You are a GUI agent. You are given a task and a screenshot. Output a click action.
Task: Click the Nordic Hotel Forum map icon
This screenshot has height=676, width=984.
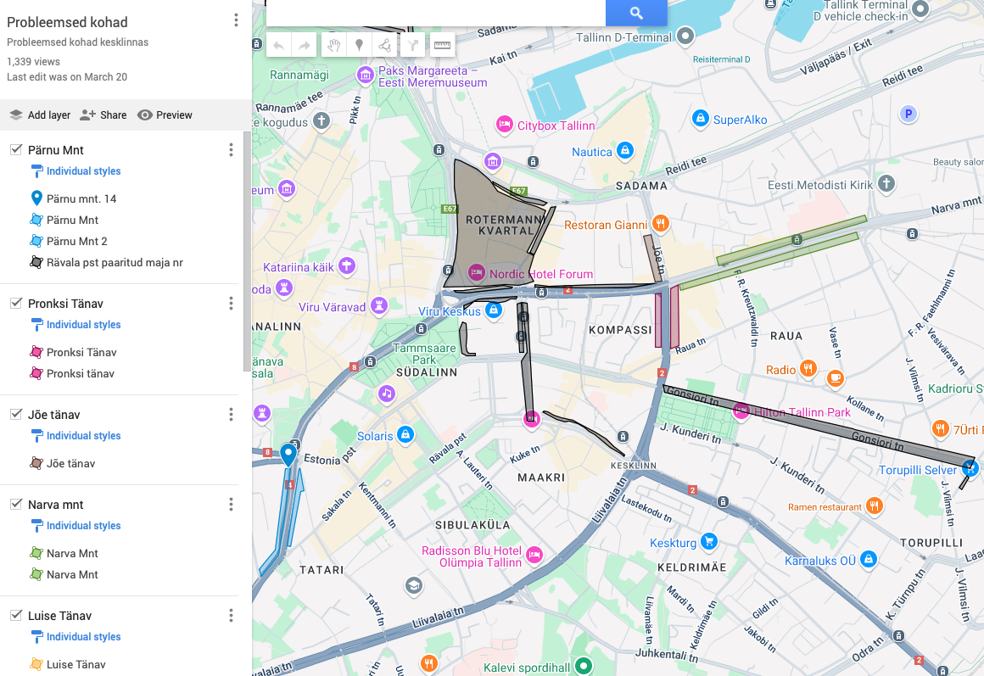point(477,273)
